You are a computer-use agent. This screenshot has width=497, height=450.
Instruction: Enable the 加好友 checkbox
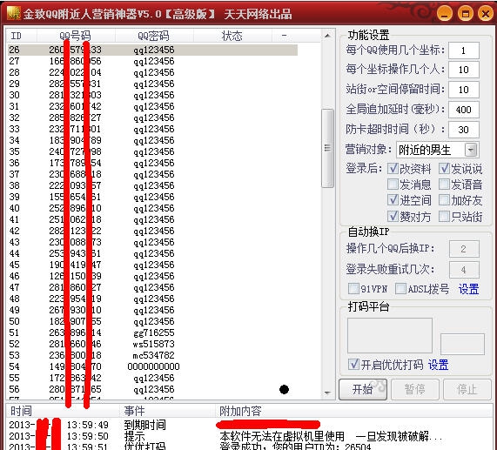(x=445, y=200)
